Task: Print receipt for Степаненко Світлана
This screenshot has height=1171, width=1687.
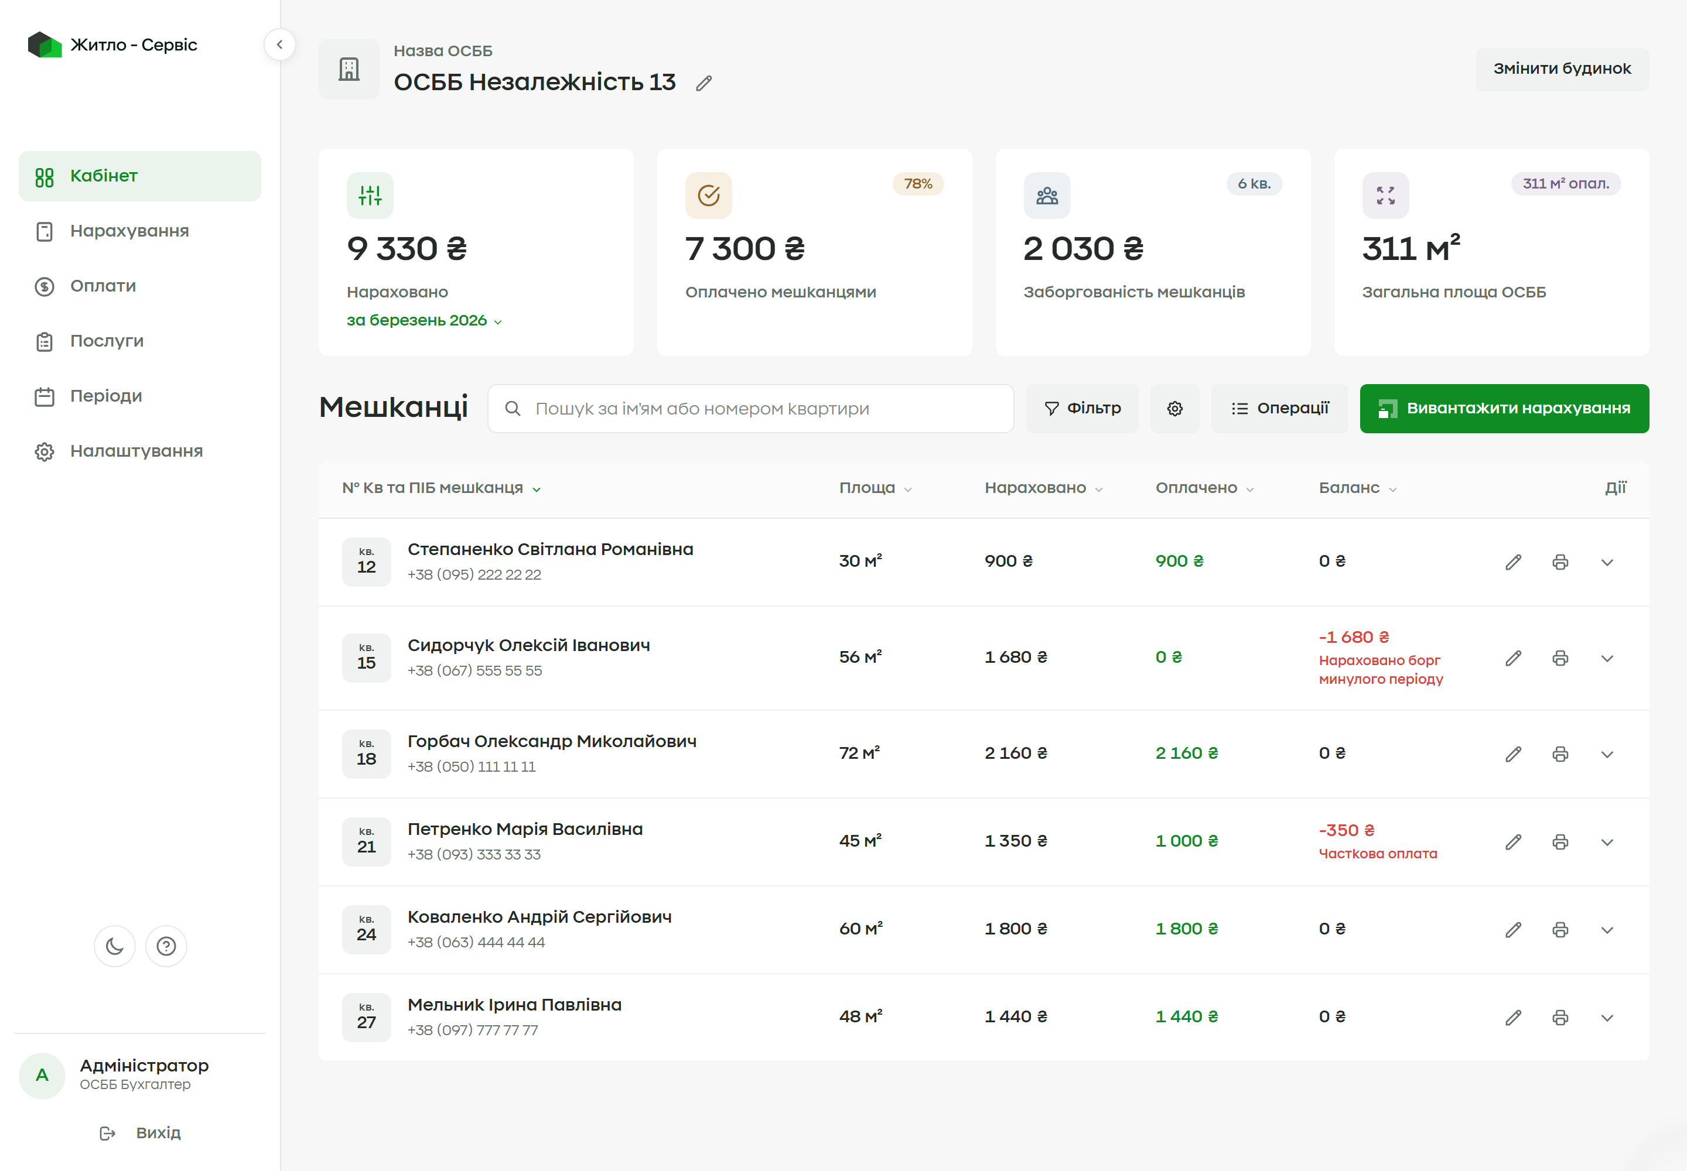Action: tap(1560, 563)
